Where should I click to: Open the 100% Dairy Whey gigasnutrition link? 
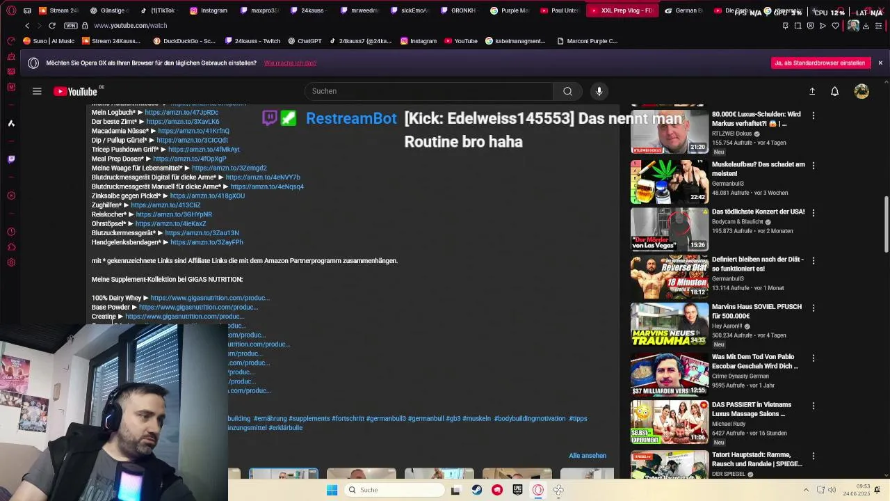pos(210,298)
